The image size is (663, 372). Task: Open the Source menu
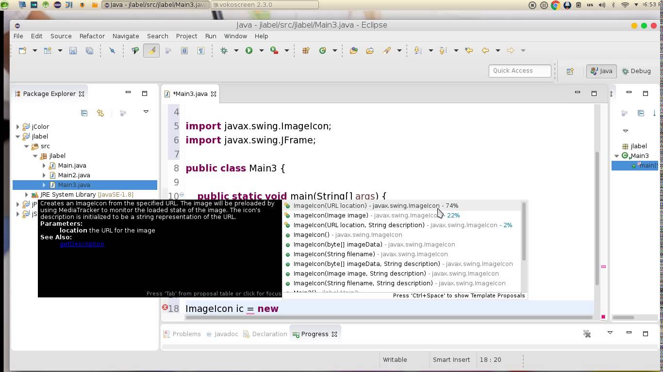[61, 36]
